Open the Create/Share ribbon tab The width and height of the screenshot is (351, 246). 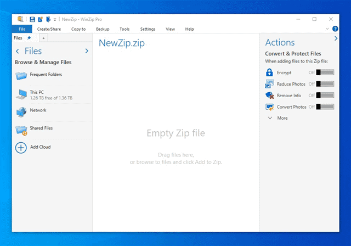coord(49,29)
